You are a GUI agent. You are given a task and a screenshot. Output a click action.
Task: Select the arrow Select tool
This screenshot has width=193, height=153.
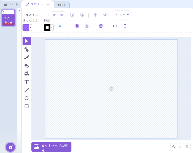[27, 41]
